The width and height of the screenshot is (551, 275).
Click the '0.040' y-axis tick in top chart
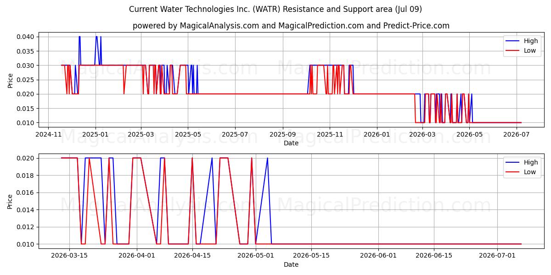(26, 37)
